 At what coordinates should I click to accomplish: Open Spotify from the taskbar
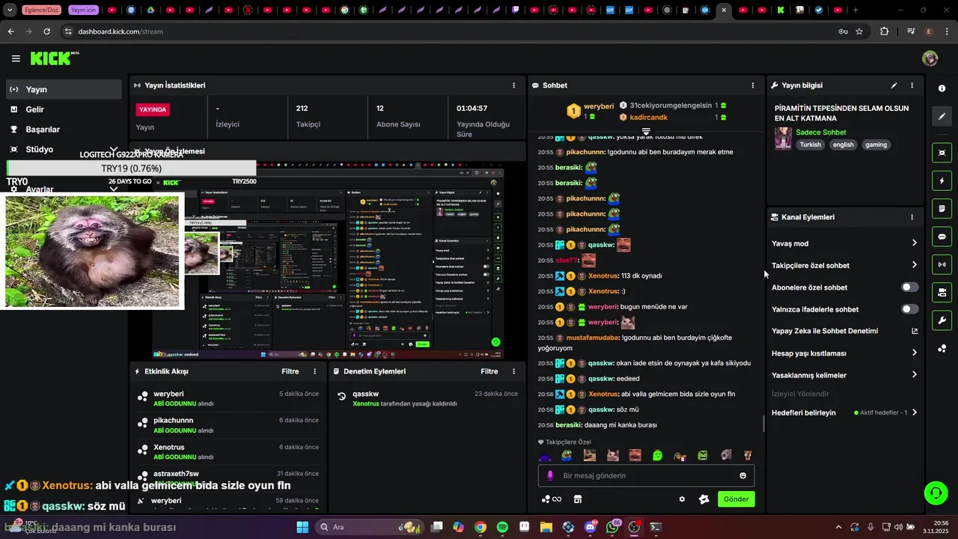[502, 527]
